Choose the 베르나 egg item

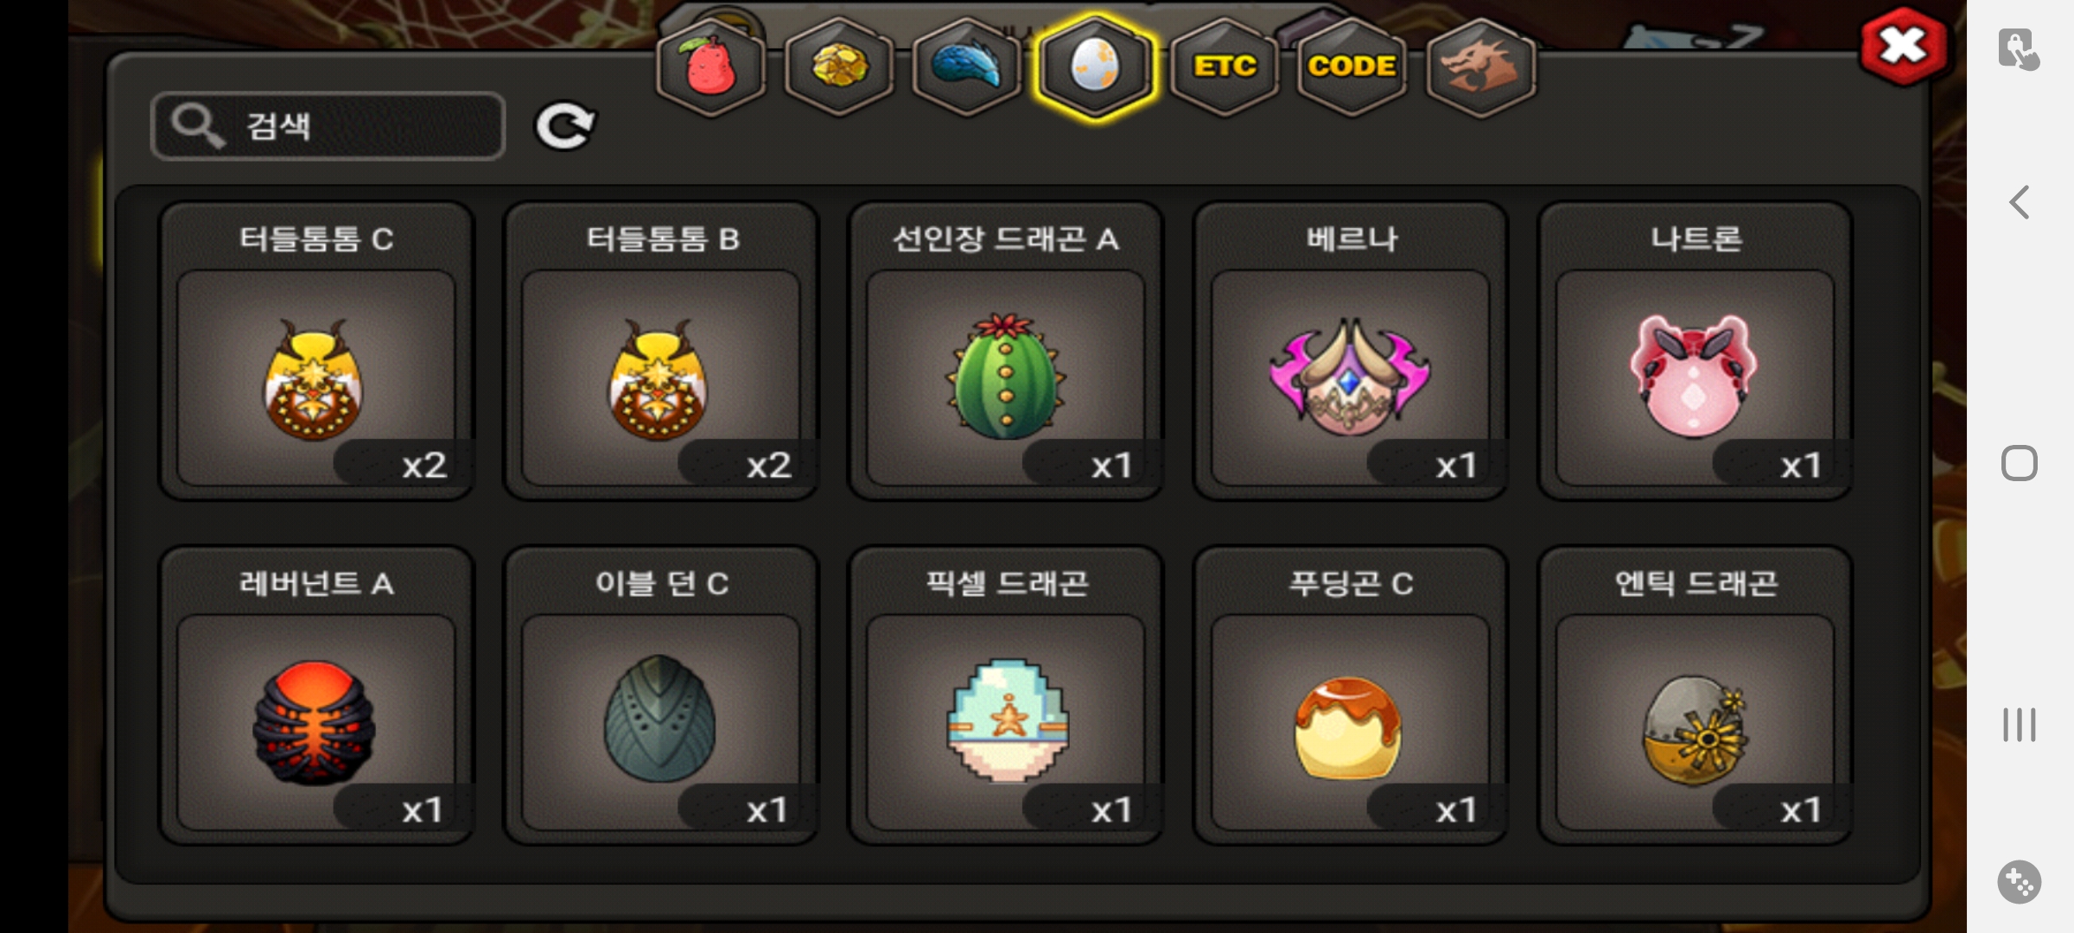click(x=1351, y=351)
